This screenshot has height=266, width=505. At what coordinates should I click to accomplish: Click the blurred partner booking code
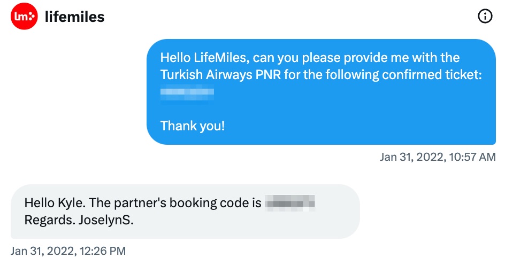(x=290, y=203)
